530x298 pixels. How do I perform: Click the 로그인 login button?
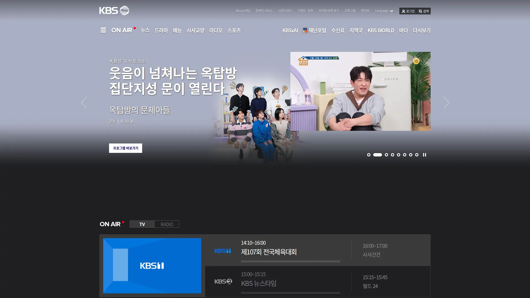point(408,11)
